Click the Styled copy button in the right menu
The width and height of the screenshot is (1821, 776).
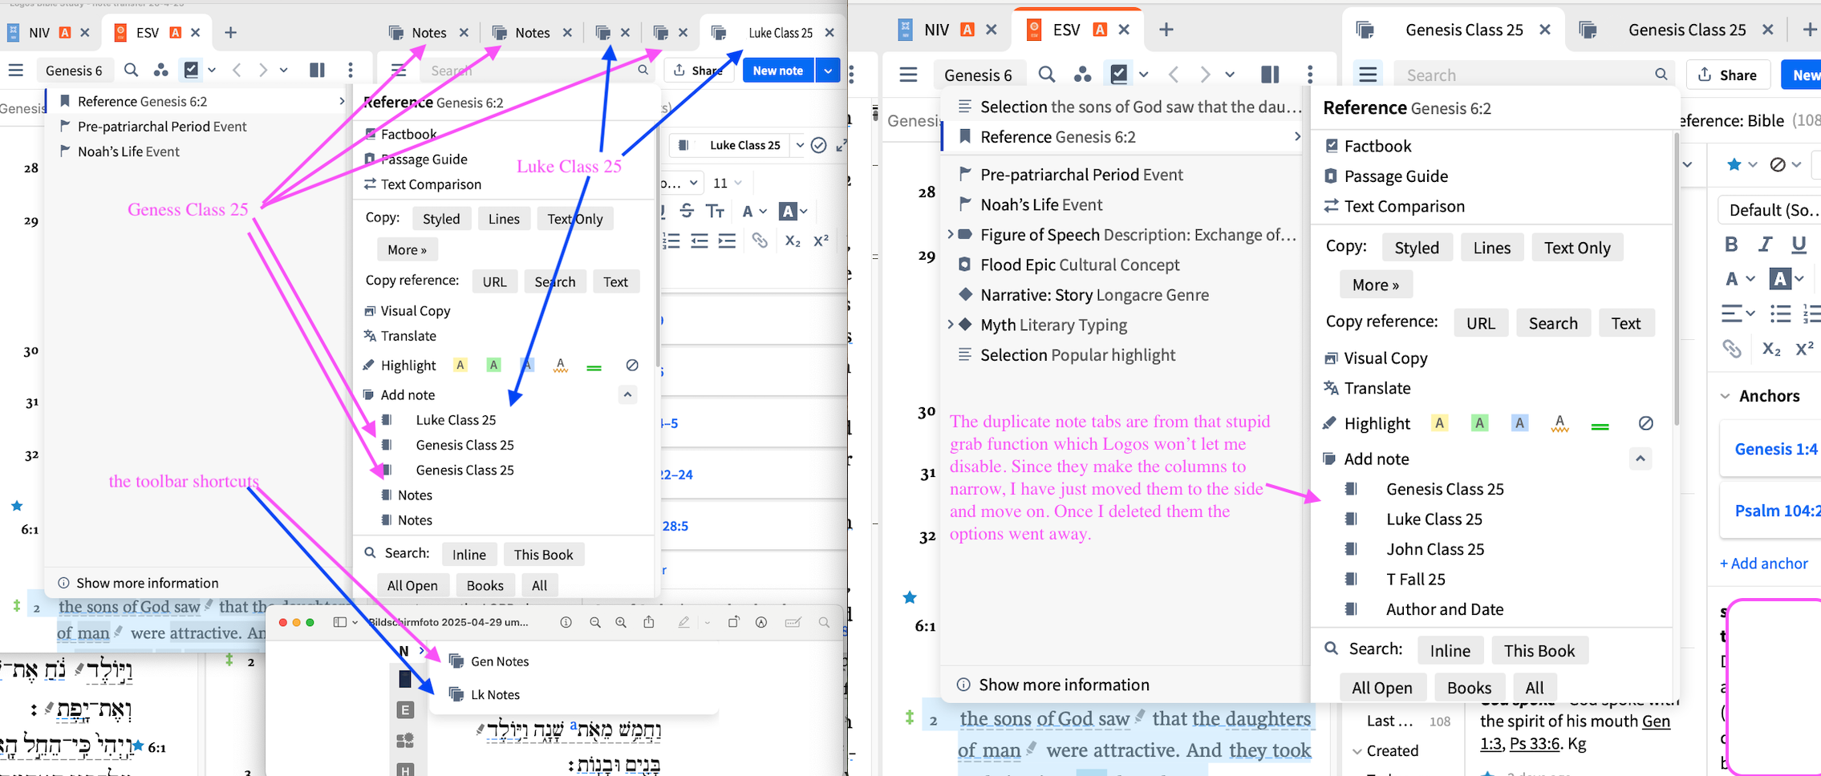coord(1417,248)
